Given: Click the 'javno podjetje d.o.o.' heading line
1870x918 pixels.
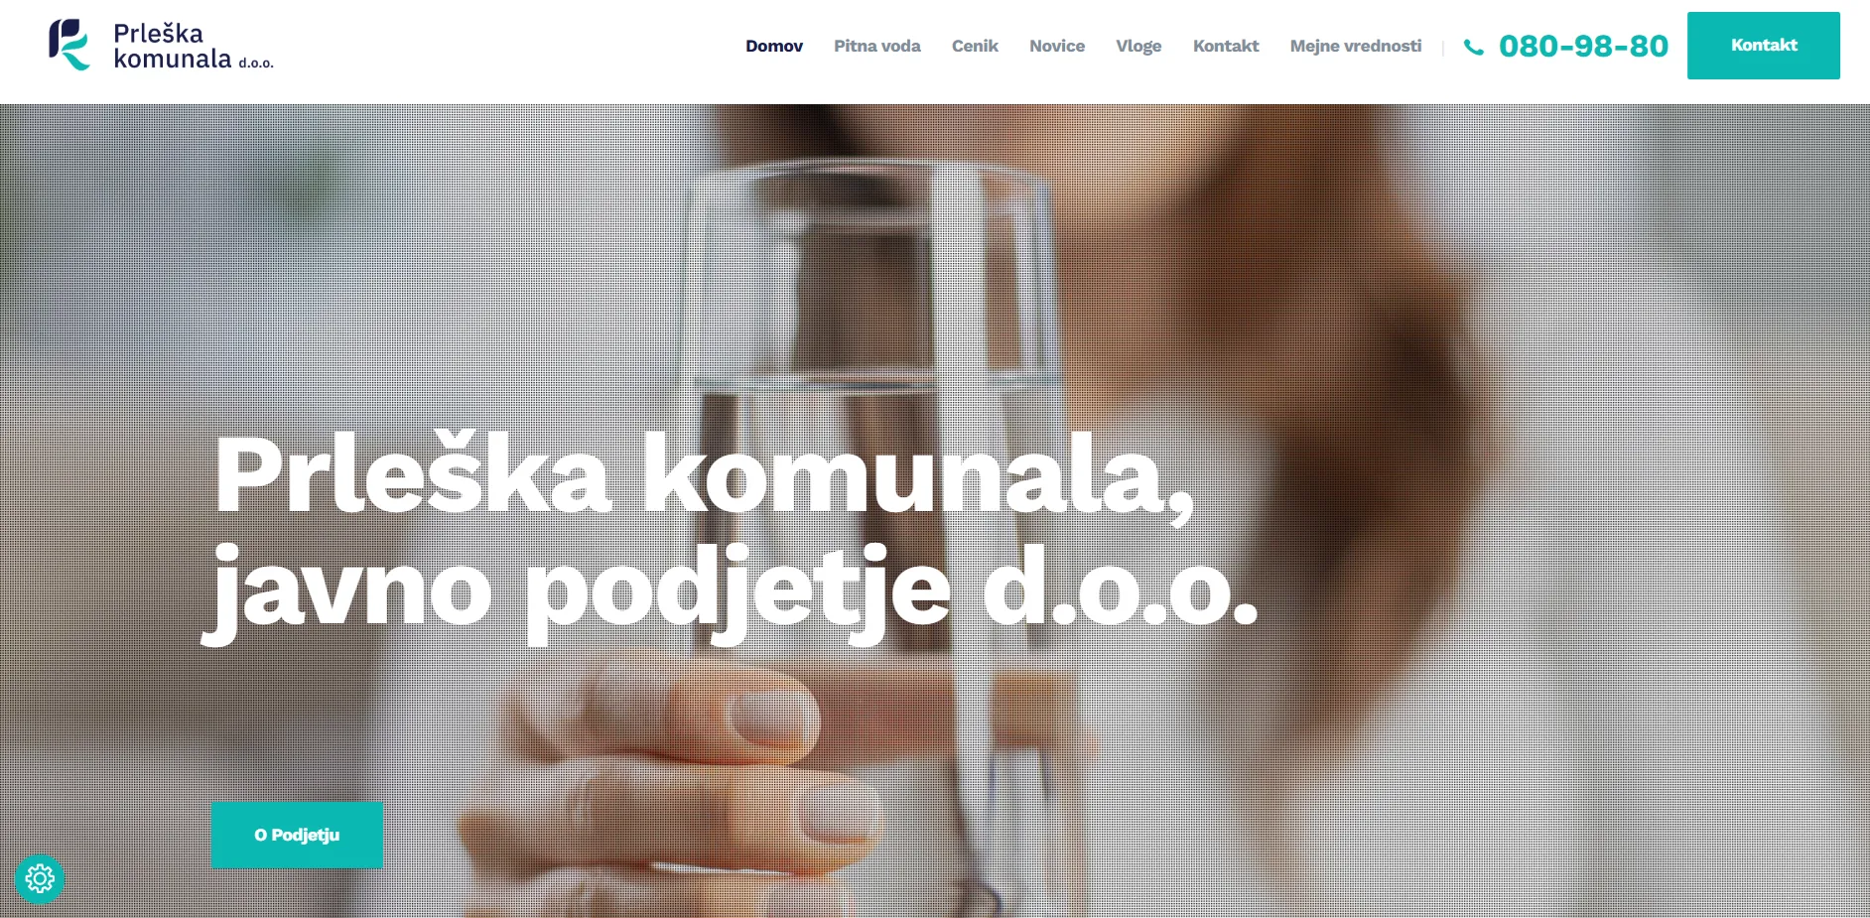Looking at the screenshot, I should (x=731, y=593).
